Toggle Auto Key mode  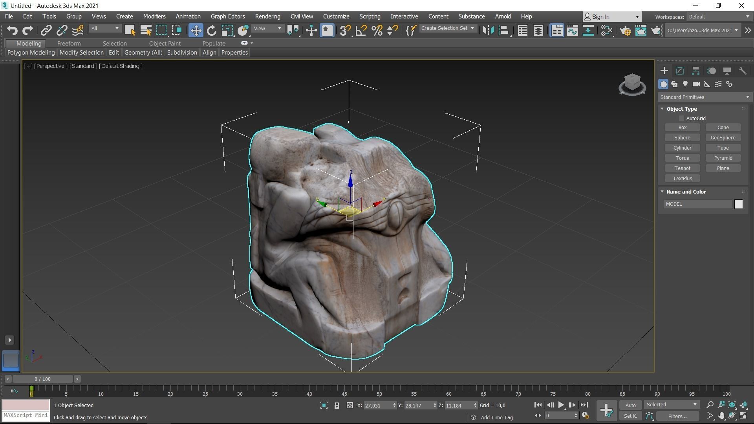click(630, 405)
